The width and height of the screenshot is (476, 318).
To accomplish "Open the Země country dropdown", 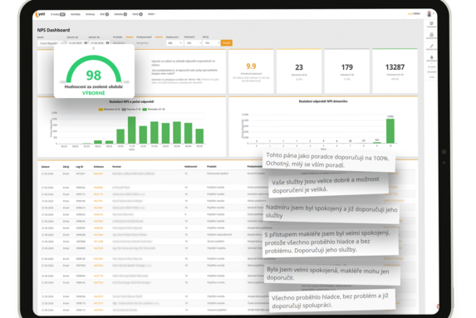I will pyautogui.click(x=51, y=43).
